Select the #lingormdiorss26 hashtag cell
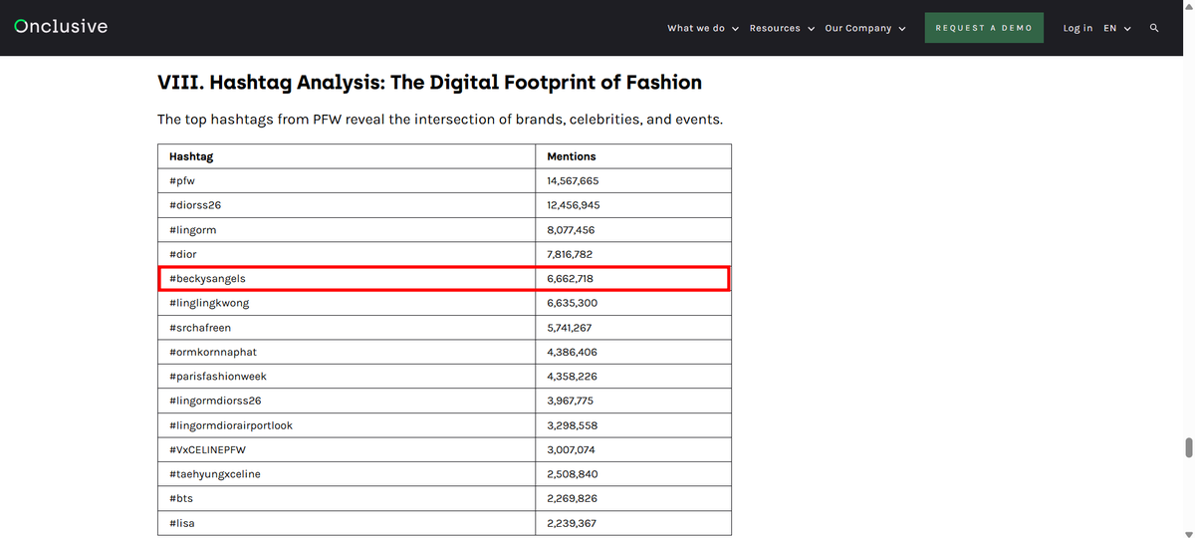 pyautogui.click(x=346, y=401)
